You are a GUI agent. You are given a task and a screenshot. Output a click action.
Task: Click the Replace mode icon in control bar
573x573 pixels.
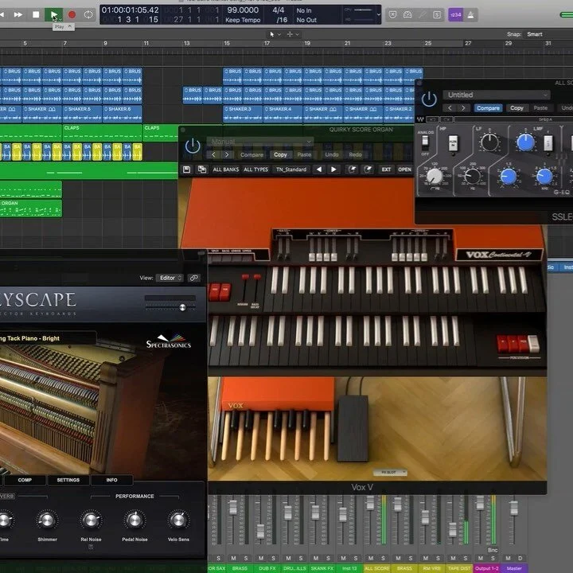click(x=392, y=14)
